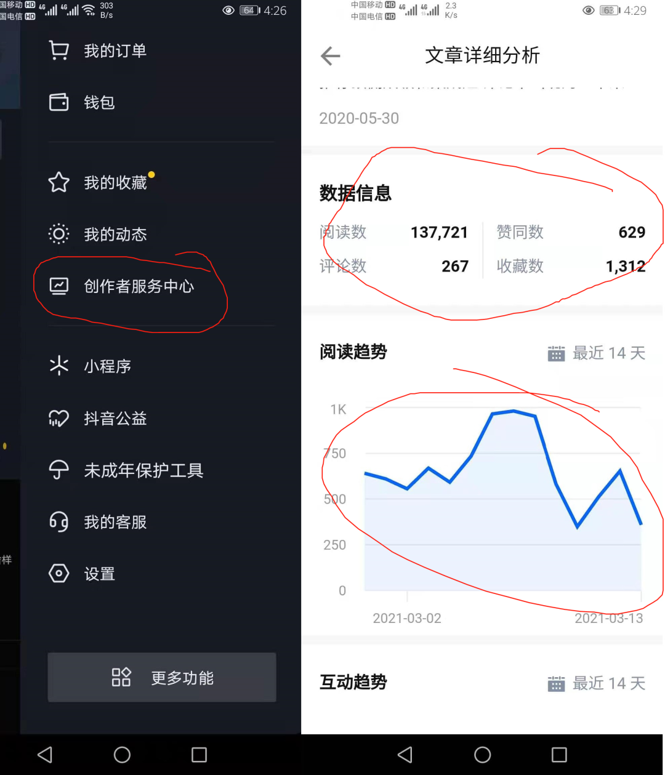665x775 pixels.
Task: Tap the calendar icon next to 阅读趋势
Action: click(x=556, y=353)
